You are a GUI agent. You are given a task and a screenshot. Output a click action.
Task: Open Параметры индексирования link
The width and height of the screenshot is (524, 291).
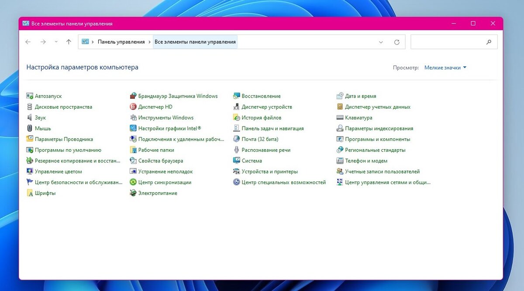(379, 128)
